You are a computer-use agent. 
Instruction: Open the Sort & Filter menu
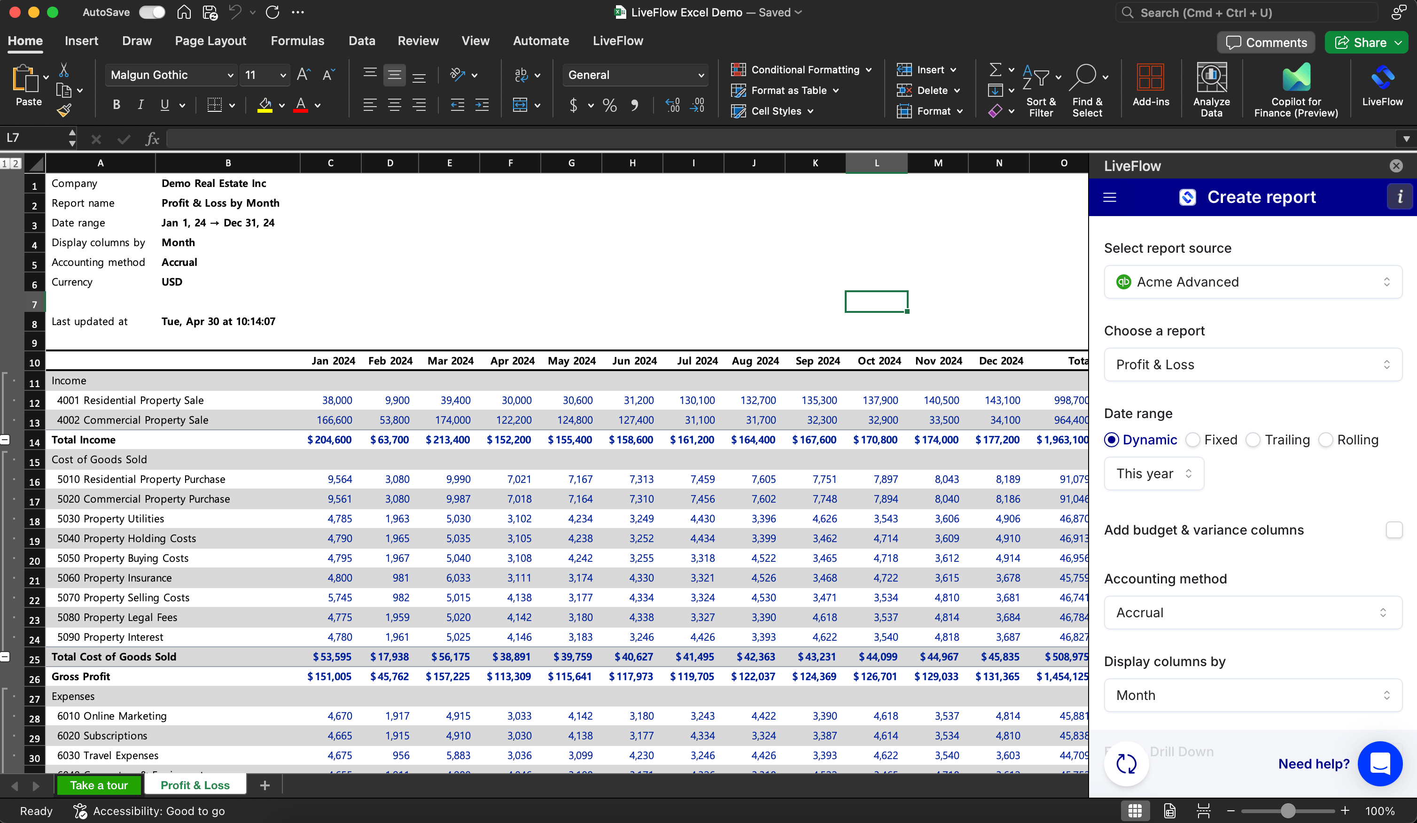[x=1041, y=89]
